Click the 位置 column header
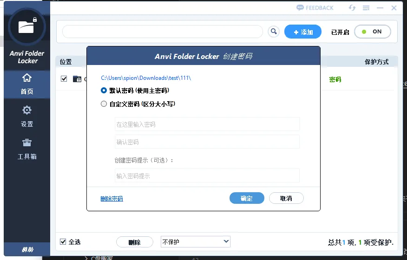Screen dimensions: 407x260 pyautogui.click(x=66, y=62)
